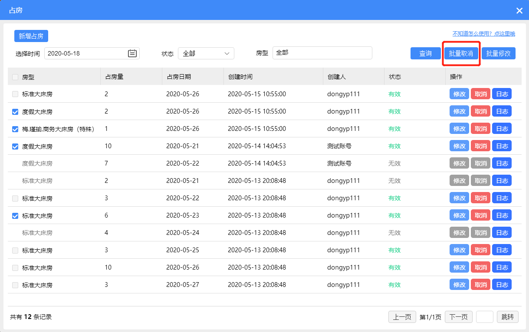Uncheck the 6-room 标准大床房 checkbox

click(x=15, y=216)
